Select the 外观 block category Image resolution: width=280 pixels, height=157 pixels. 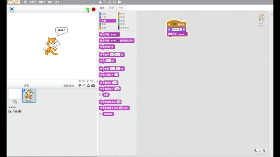coord(108,17)
